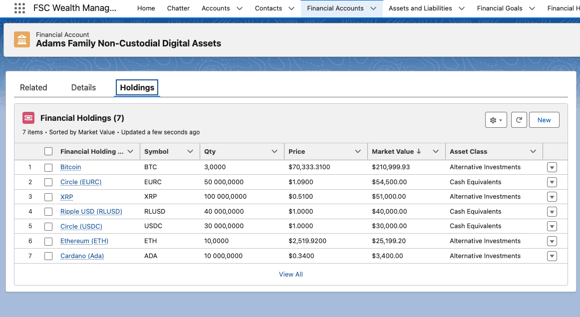Click the New holding button
Viewport: 580px width, 317px height.
[544, 120]
